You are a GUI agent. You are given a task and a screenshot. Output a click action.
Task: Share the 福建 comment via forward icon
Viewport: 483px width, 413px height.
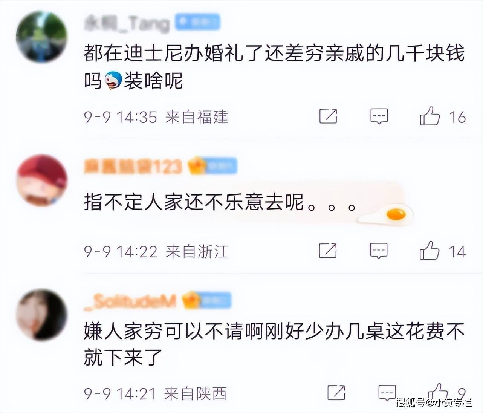(328, 116)
